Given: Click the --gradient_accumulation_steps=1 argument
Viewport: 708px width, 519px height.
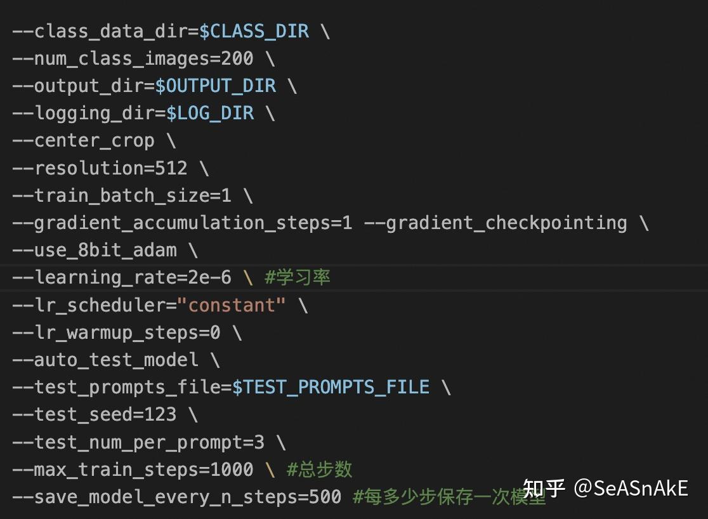Looking at the screenshot, I should [181, 223].
